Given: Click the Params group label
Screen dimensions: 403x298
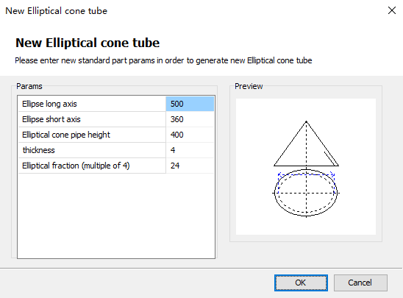Looking at the screenshot, I should tap(29, 86).
